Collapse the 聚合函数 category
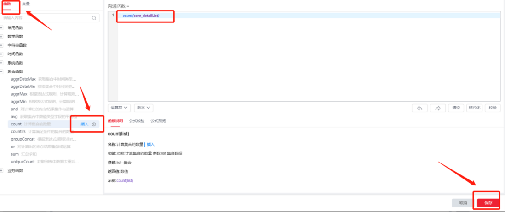This screenshot has width=505, height=212. point(2,71)
